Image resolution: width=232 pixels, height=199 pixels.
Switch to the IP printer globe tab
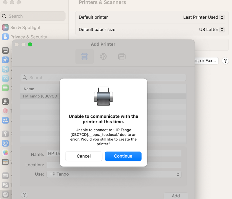click(103, 57)
